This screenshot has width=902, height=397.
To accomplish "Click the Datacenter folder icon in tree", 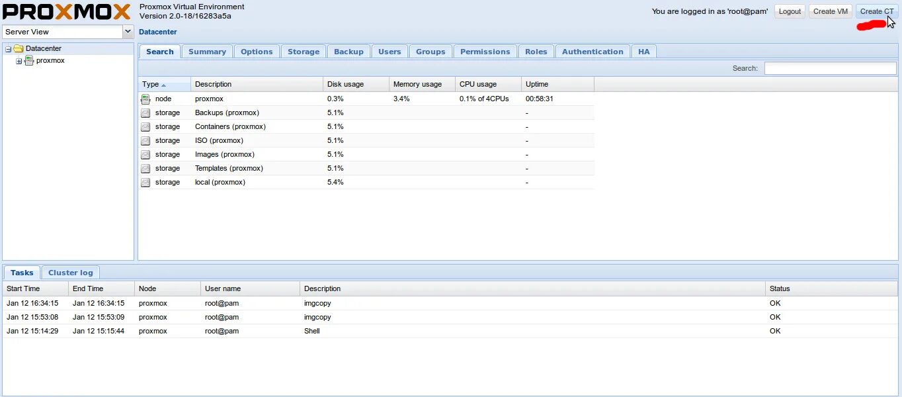I will click(x=19, y=49).
